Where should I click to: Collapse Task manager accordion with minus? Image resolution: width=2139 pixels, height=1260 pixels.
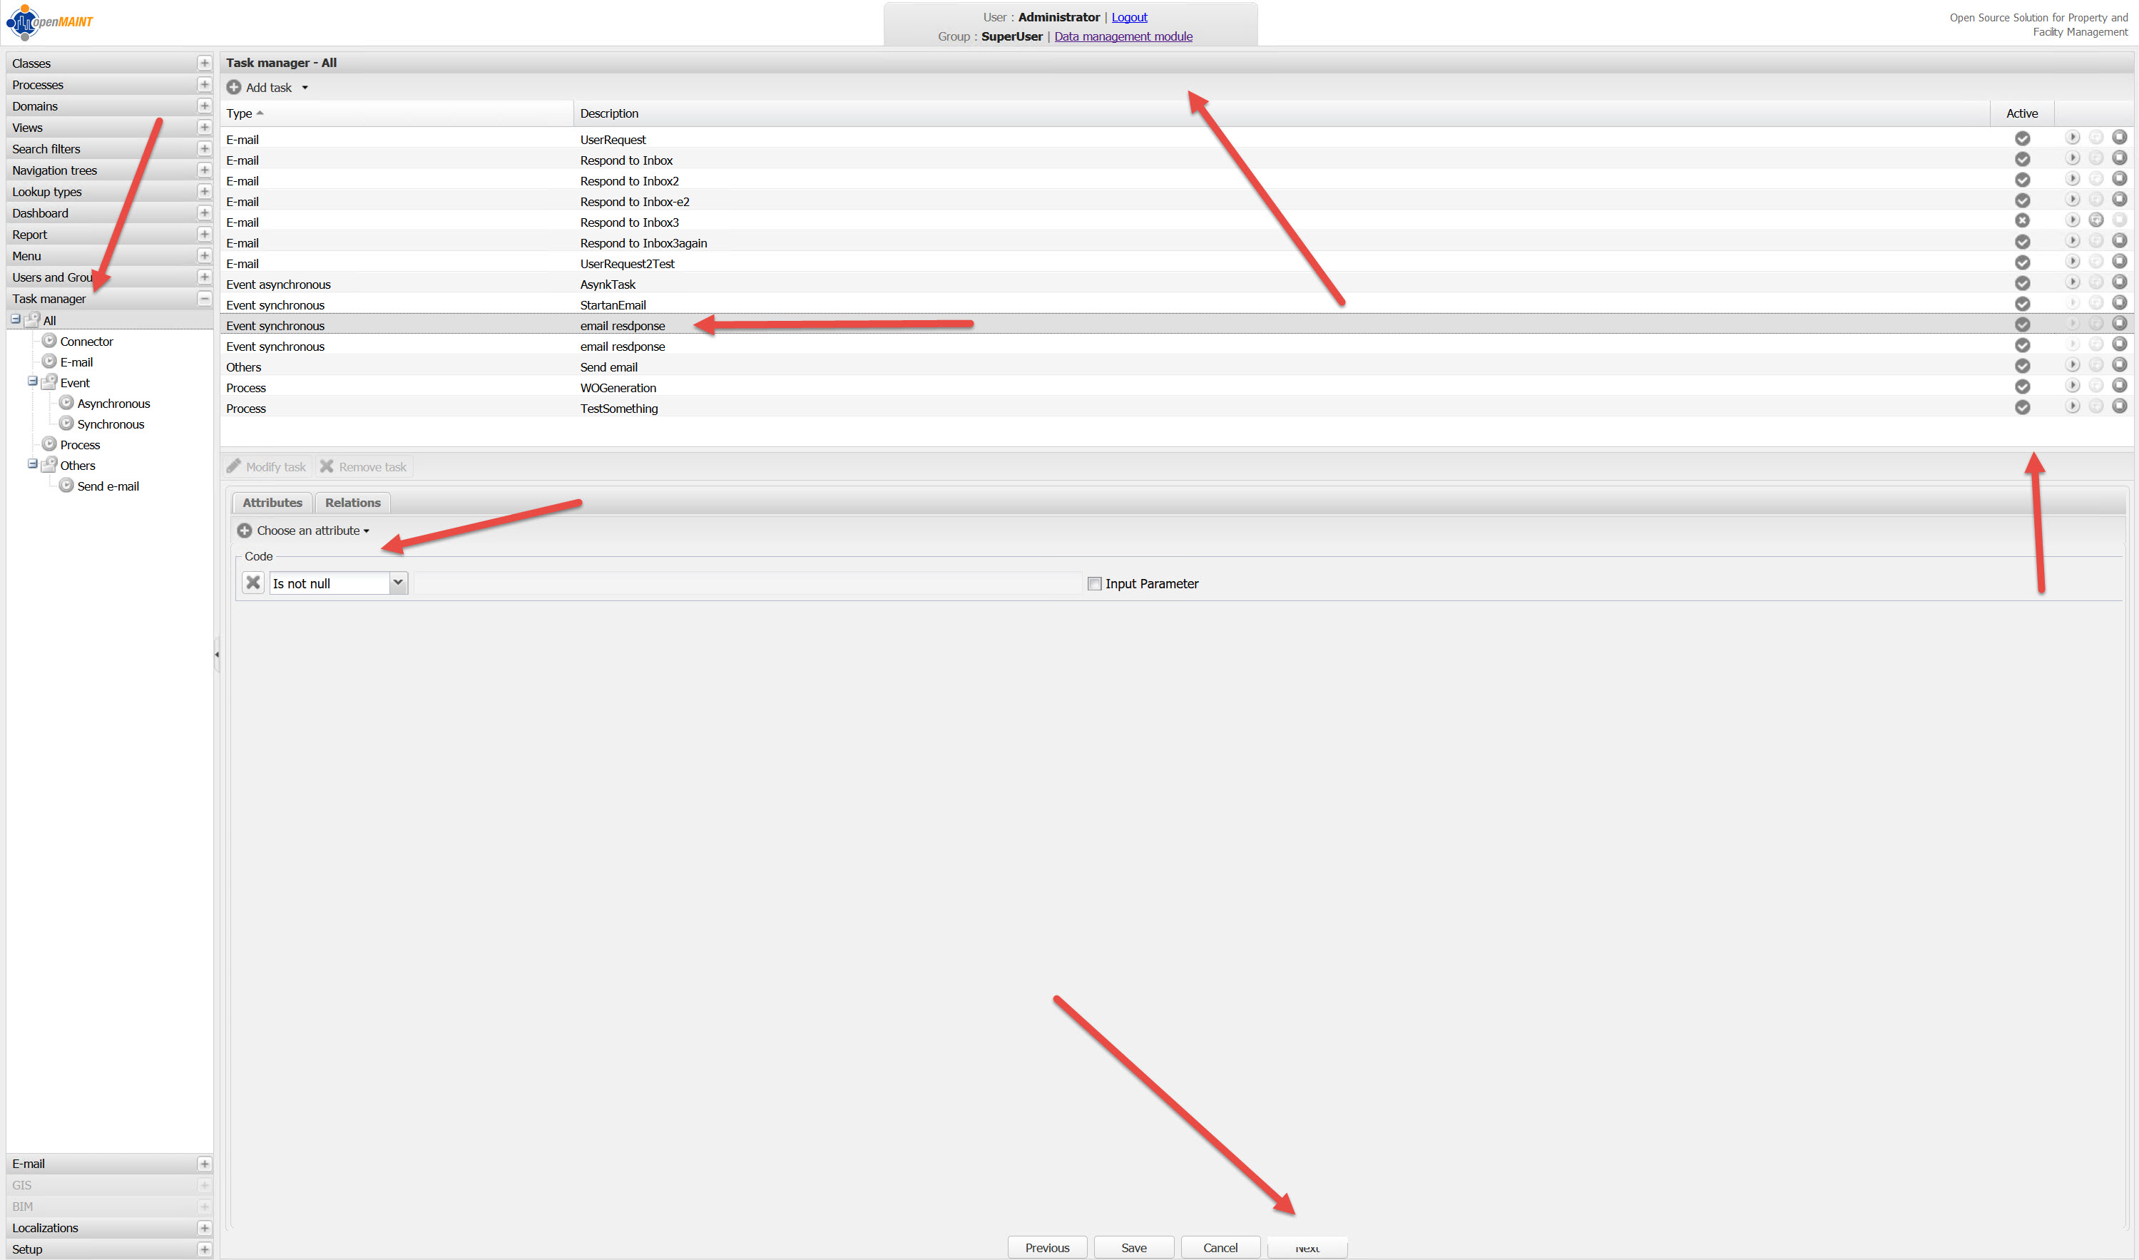[x=204, y=299]
